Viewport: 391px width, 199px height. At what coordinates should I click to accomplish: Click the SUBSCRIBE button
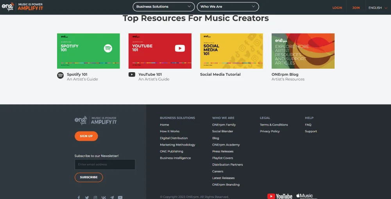89,178
